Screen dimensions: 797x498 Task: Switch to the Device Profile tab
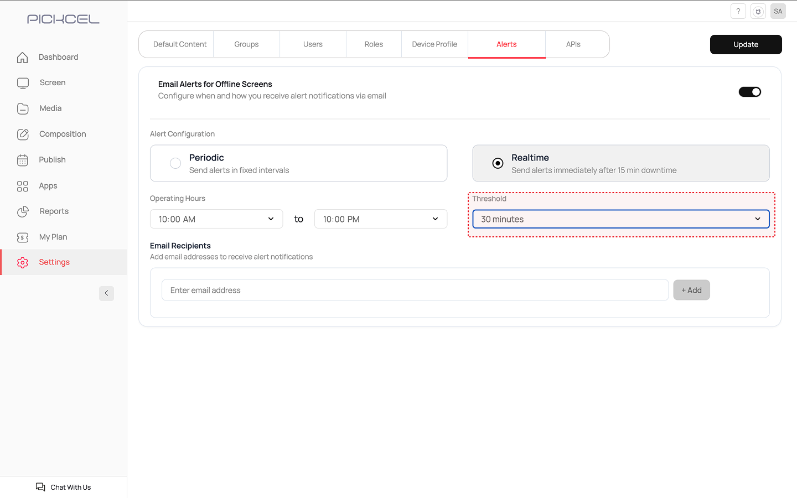click(434, 44)
